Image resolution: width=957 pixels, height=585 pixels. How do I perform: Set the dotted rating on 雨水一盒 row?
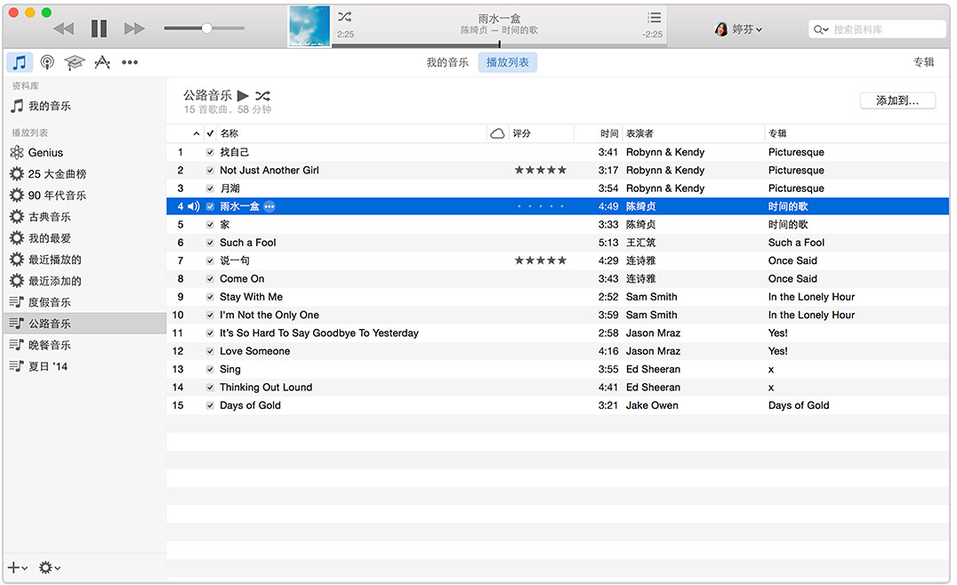tap(540, 206)
